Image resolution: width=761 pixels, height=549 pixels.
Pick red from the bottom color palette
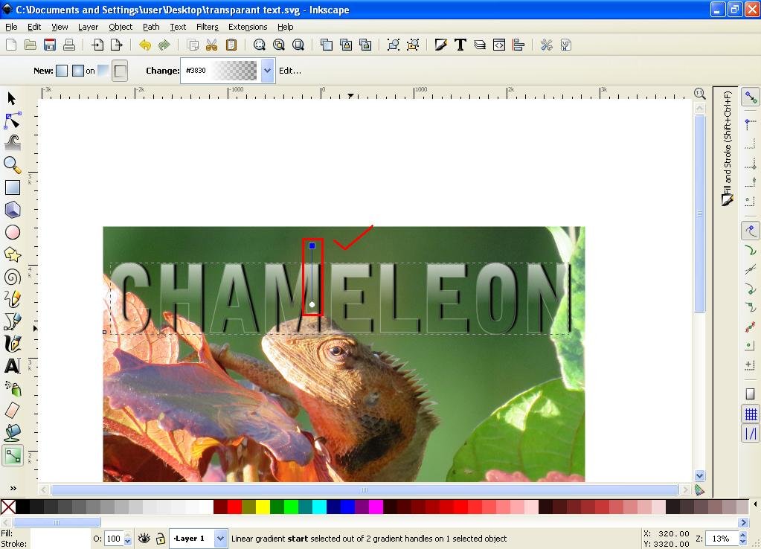coord(234,507)
